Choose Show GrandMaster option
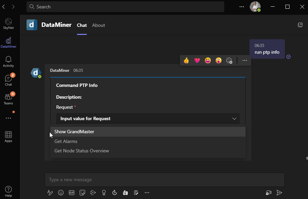 pos(148,132)
